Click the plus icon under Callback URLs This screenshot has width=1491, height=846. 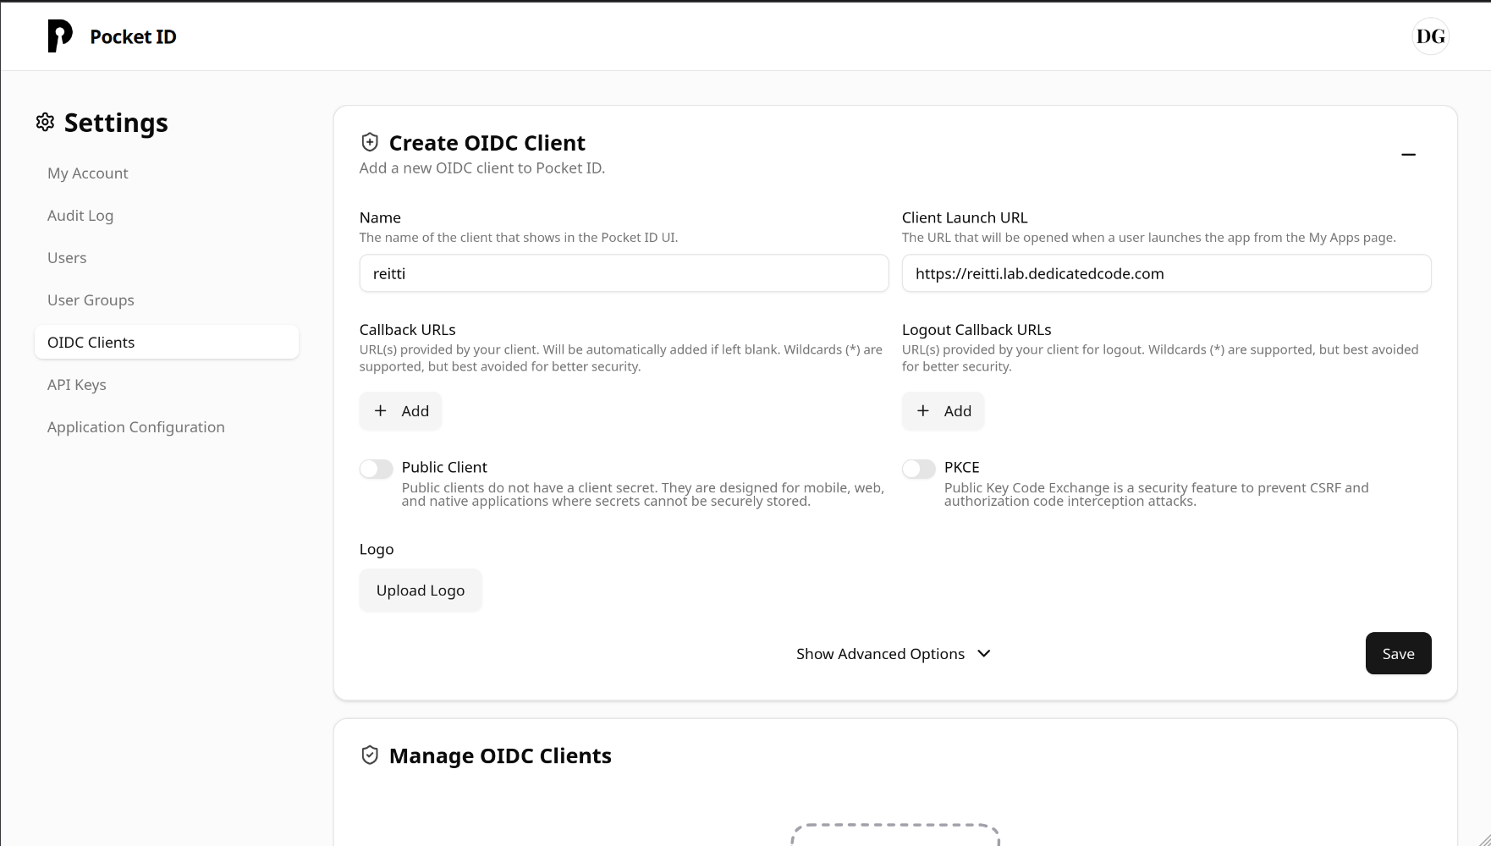381,411
